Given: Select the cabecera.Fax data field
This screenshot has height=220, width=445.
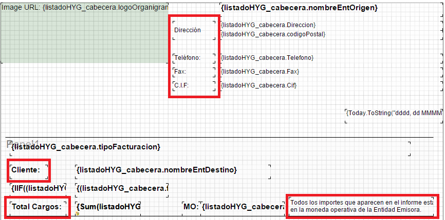Looking at the screenshot, I should tap(259, 72).
